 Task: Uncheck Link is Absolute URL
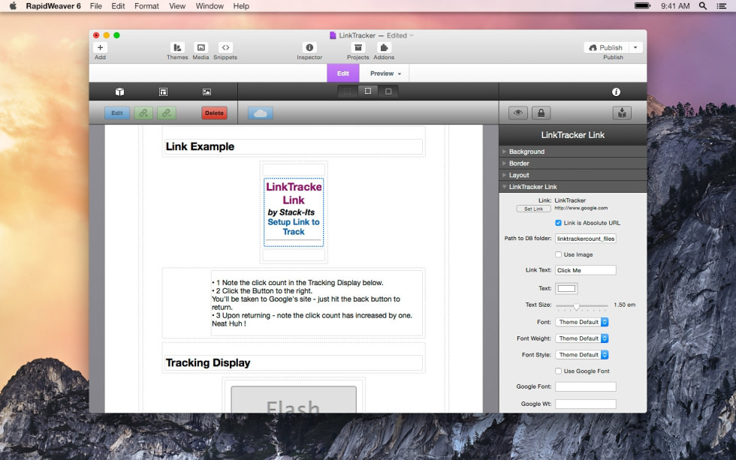[558, 223]
